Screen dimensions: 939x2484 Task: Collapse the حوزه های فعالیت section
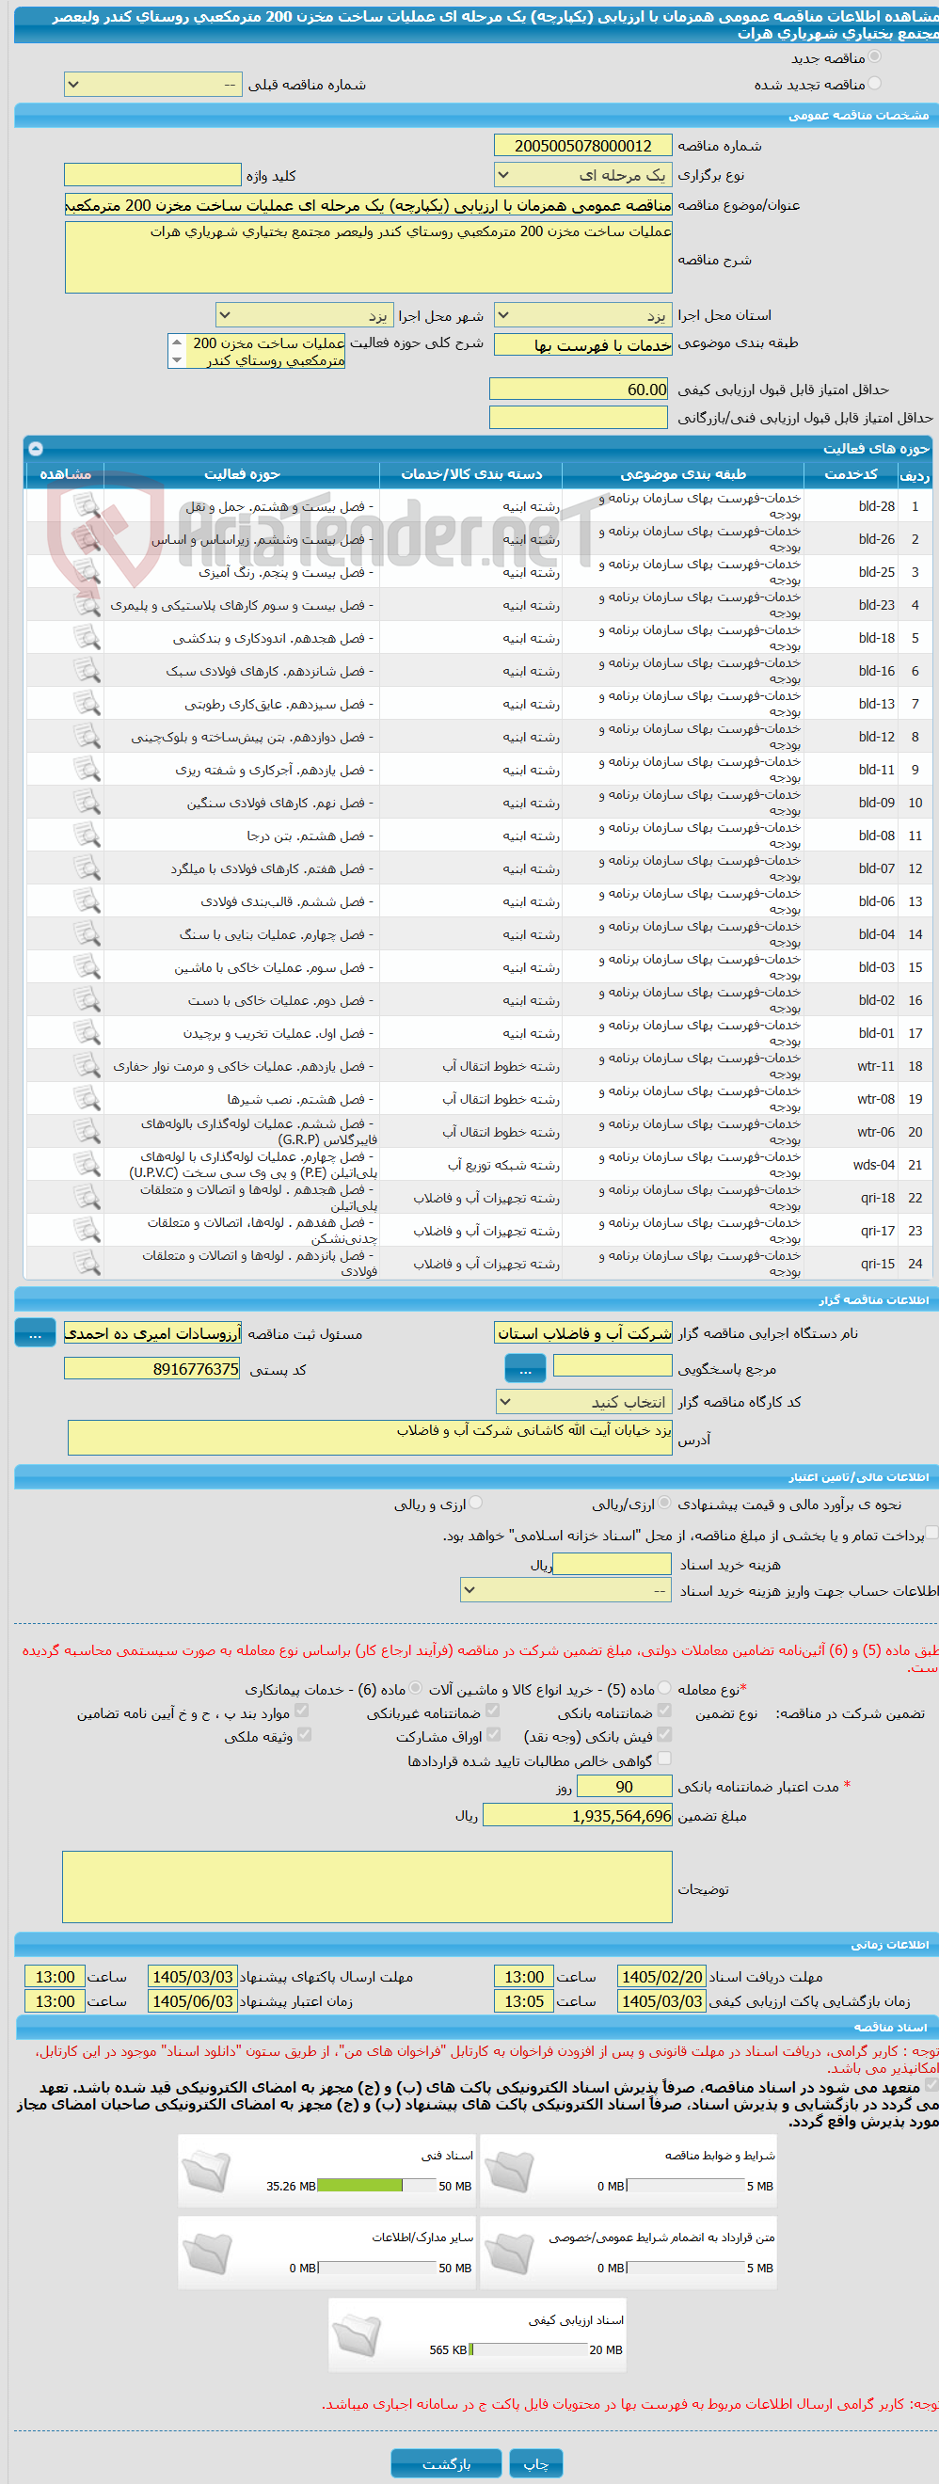click(35, 449)
